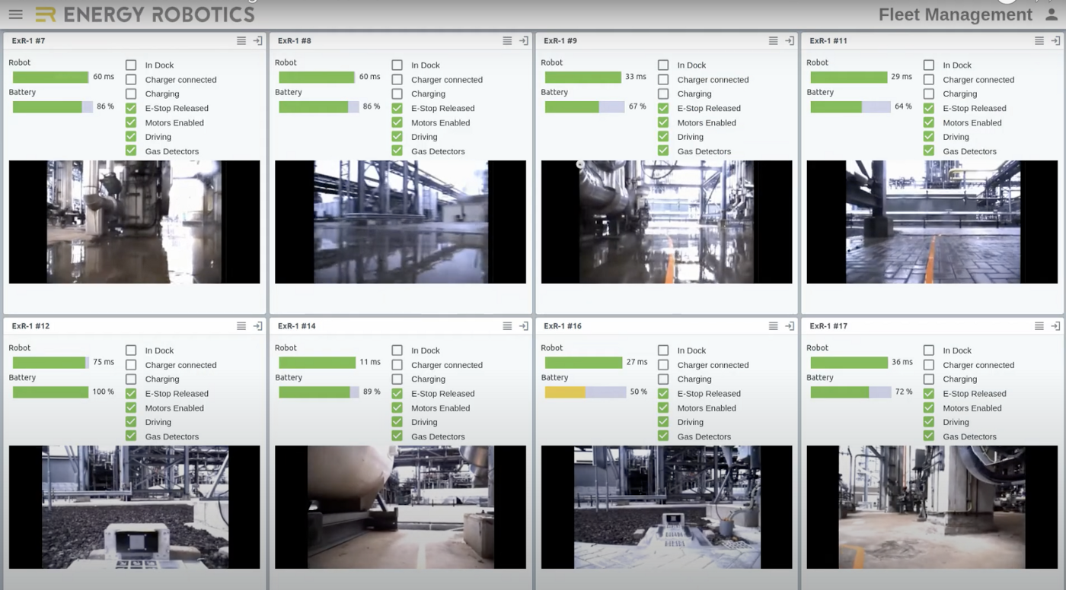Open list menu icon on ExR-1 #8
1066x590 pixels.
(x=507, y=41)
